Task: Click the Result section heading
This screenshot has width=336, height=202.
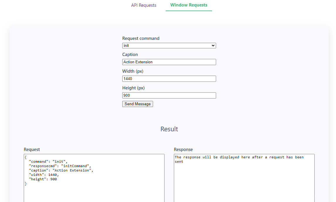Action: tap(169, 129)
